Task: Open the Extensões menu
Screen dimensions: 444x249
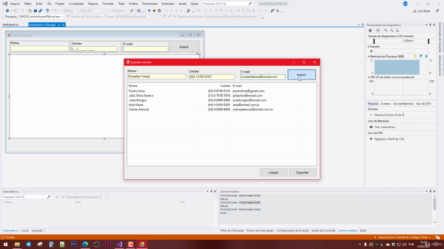Action: click(168, 3)
